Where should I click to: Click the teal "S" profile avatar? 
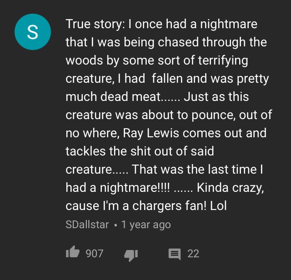32,32
